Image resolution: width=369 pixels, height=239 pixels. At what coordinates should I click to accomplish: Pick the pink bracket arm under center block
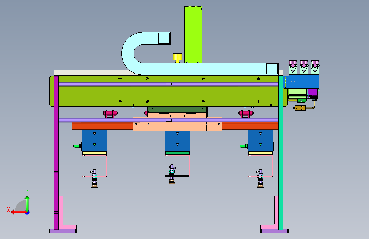189,165
